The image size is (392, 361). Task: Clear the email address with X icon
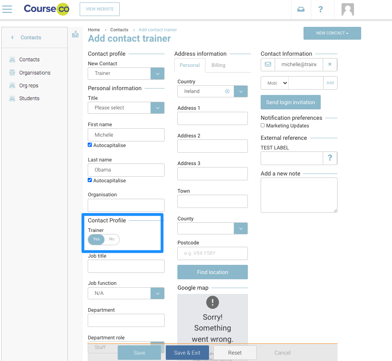click(330, 64)
